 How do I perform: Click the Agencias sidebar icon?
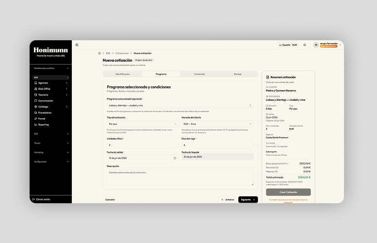click(x=35, y=83)
